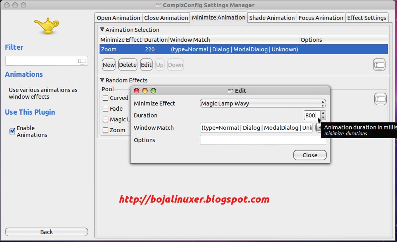Click the filter clear icon in search field

(x=82, y=61)
